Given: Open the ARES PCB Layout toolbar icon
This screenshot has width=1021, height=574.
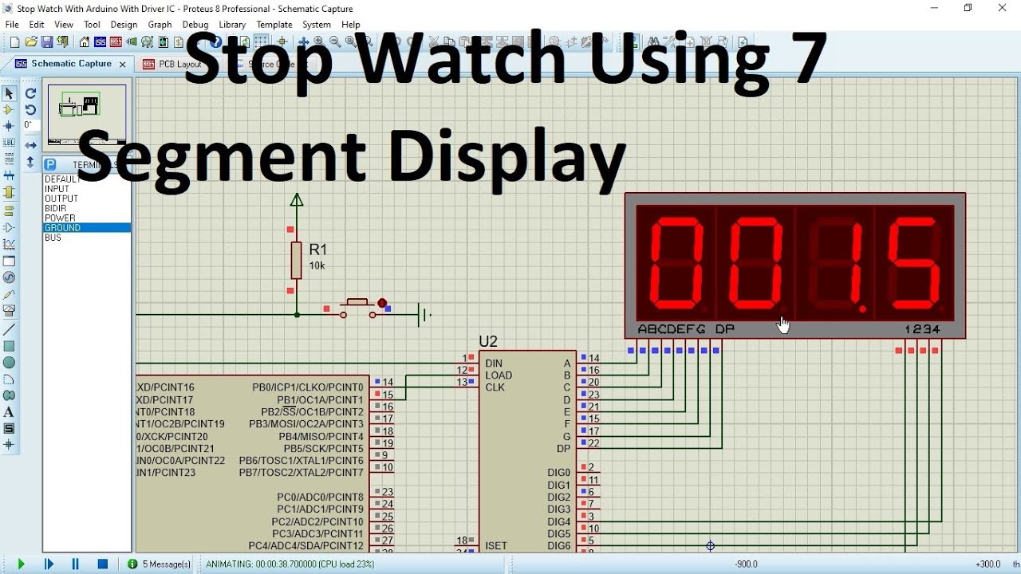Looking at the screenshot, I should (116, 42).
